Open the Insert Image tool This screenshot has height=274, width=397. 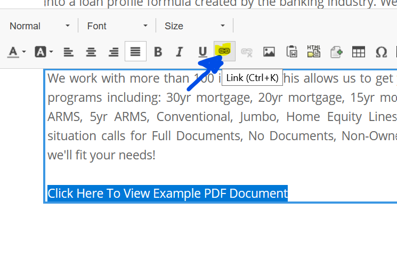(269, 52)
